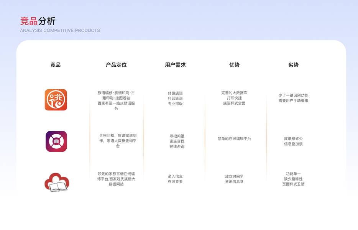Select the 寻根问祖 家族查找 在线咨询 cell
This screenshot has width=358, height=230.
point(177,141)
